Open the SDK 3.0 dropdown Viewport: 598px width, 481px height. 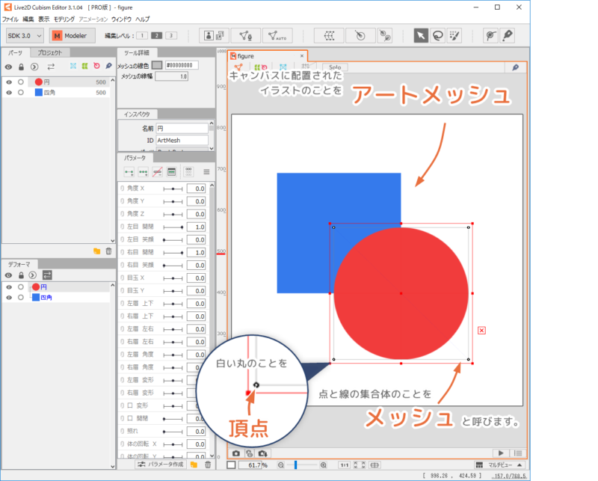[x=25, y=35]
